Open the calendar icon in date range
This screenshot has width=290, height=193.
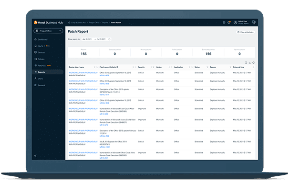point(109,39)
